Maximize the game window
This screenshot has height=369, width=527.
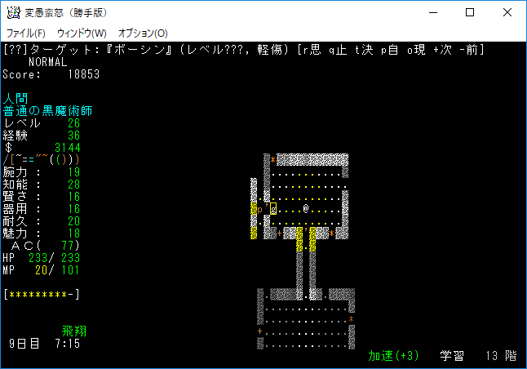469,13
